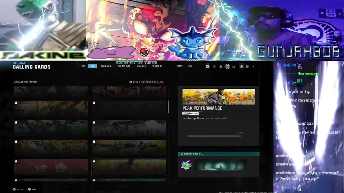Click the Searching for a match status

point(136,63)
